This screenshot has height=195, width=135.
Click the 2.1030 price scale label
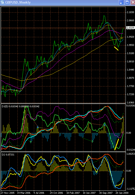[131, 12]
